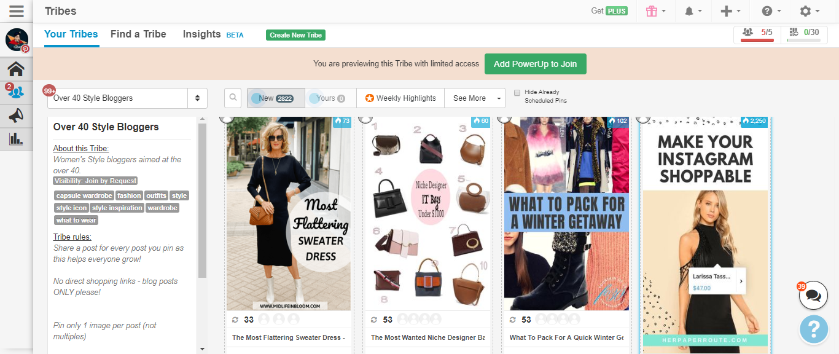The height and width of the screenshot is (354, 839).
Task: Select the sweater dress pin circle
Action: (227, 117)
